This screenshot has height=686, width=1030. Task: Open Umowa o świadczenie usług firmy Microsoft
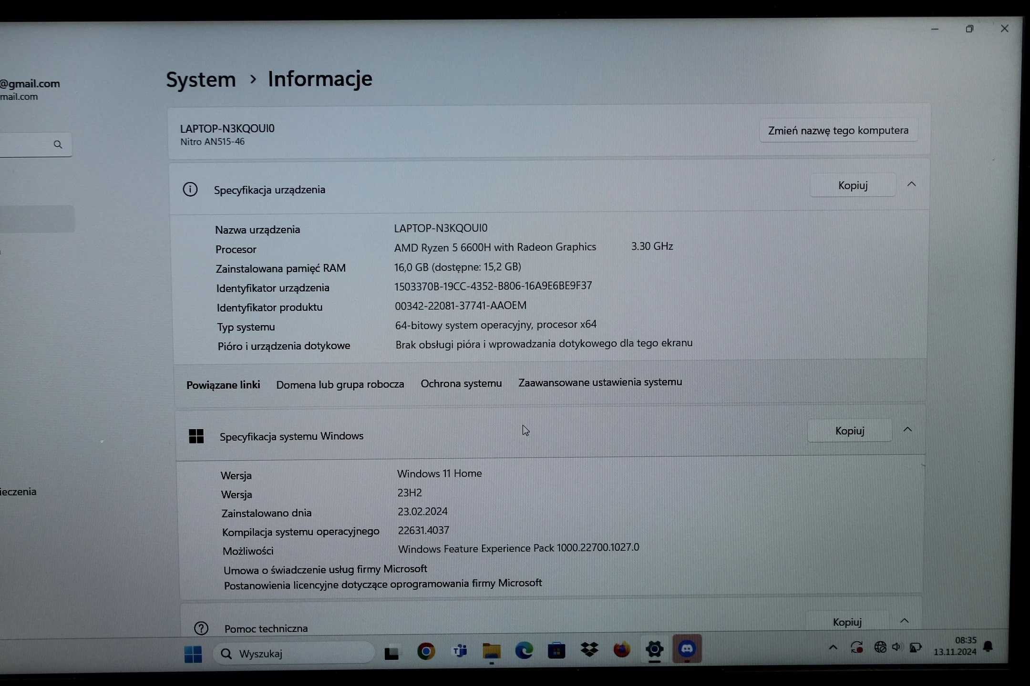325,569
